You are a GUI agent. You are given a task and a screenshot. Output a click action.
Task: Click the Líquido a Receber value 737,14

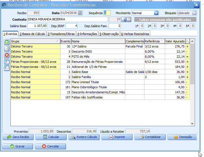click(x=138, y=131)
